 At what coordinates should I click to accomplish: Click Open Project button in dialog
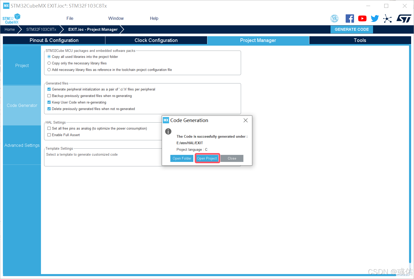(x=207, y=158)
